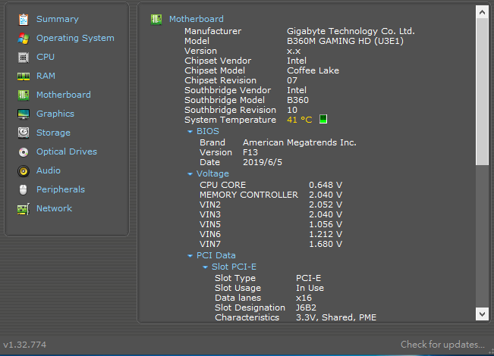494x356 pixels.
Task: Click the VIN3 voltage row label
Action: pos(210,214)
